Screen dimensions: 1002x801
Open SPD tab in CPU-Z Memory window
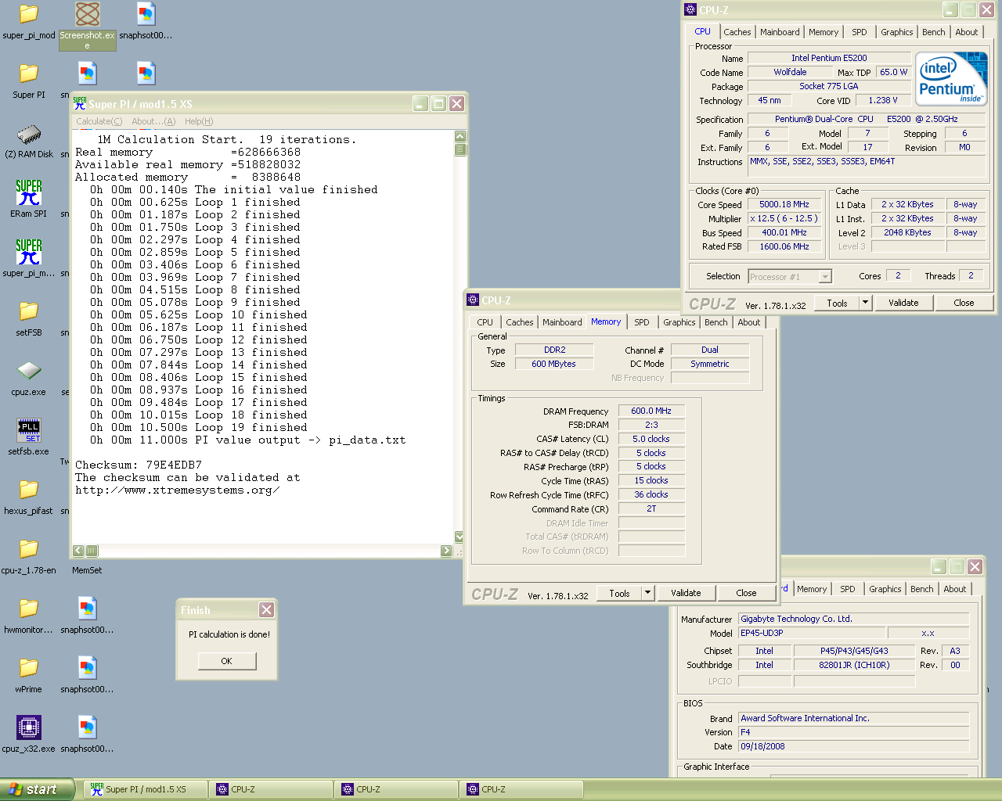coord(641,322)
